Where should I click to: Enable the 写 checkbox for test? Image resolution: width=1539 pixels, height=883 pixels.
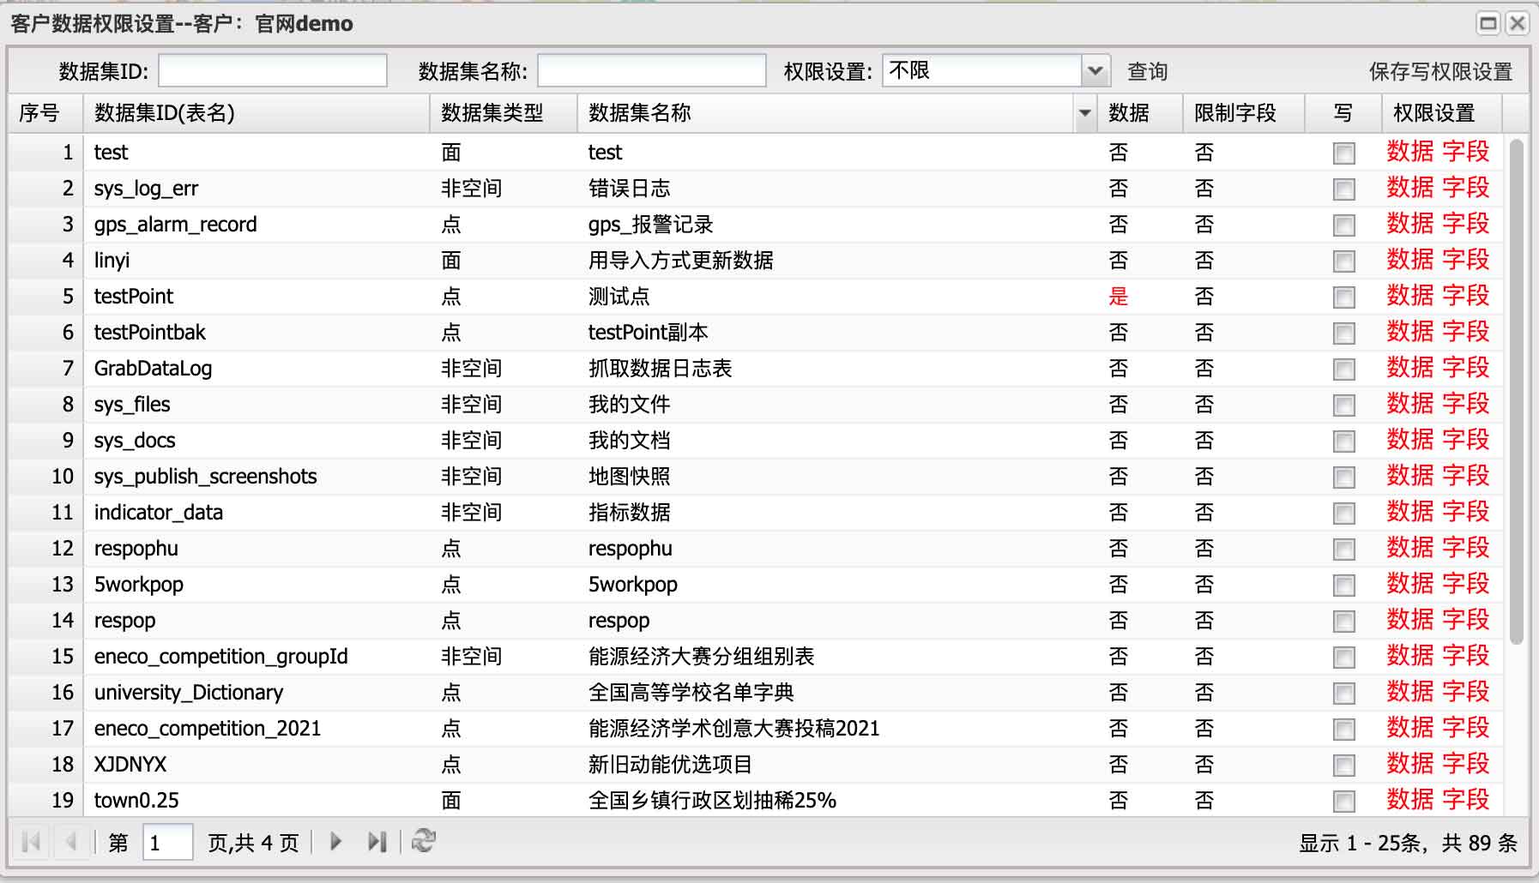click(1343, 152)
